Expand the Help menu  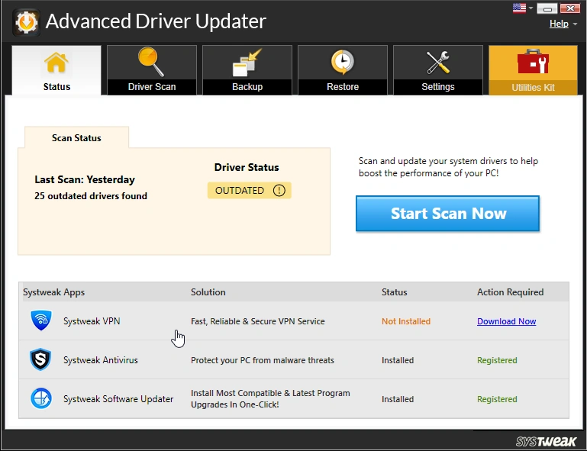coord(562,24)
